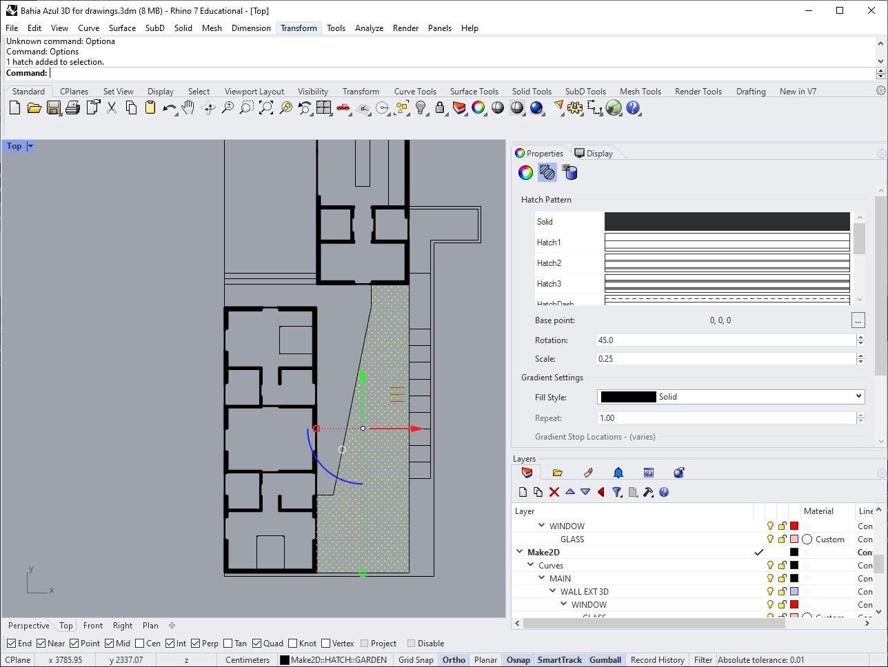Switch to the Curve Tools toolbar tab
This screenshot has height=667, width=888.
415,92
